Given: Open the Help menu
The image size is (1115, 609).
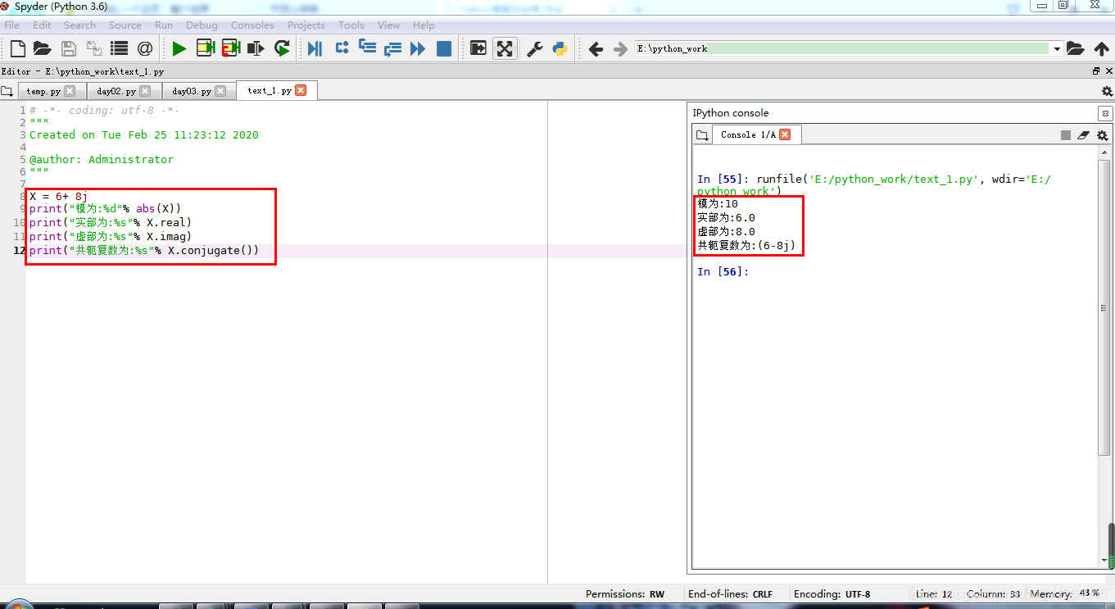Looking at the screenshot, I should [424, 25].
